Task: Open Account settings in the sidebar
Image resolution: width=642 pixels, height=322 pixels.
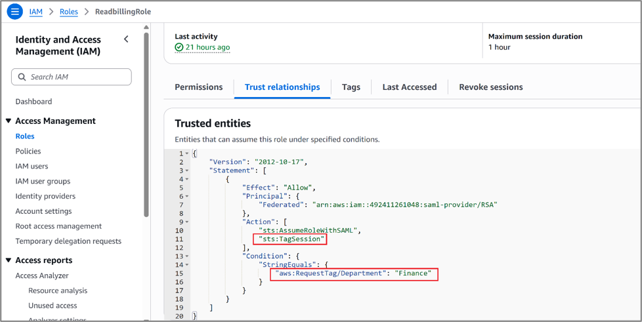Action: (43, 211)
